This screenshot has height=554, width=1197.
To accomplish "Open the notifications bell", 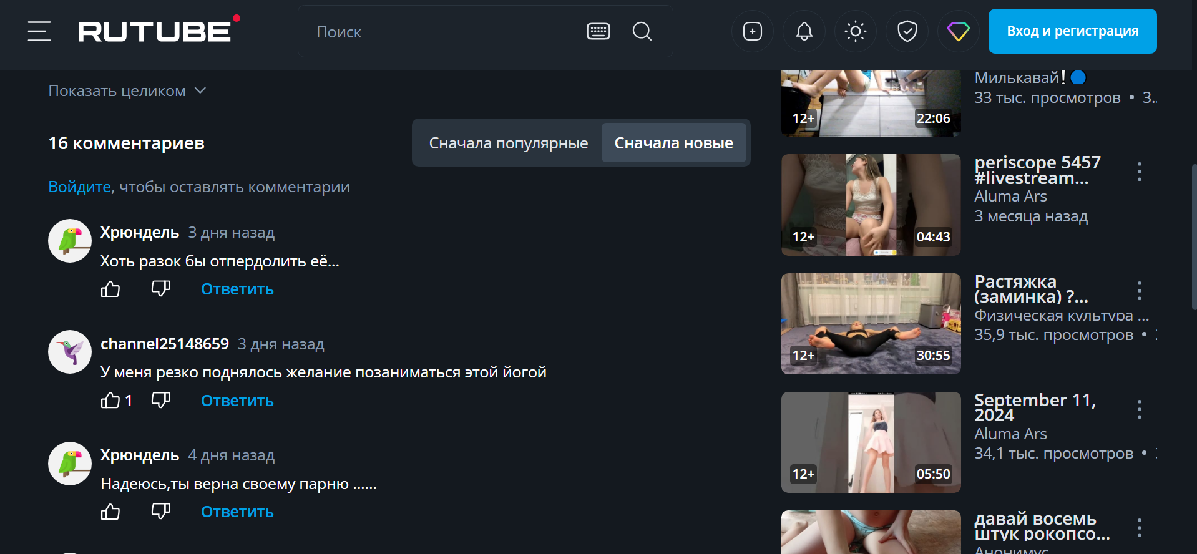I will click(x=804, y=31).
